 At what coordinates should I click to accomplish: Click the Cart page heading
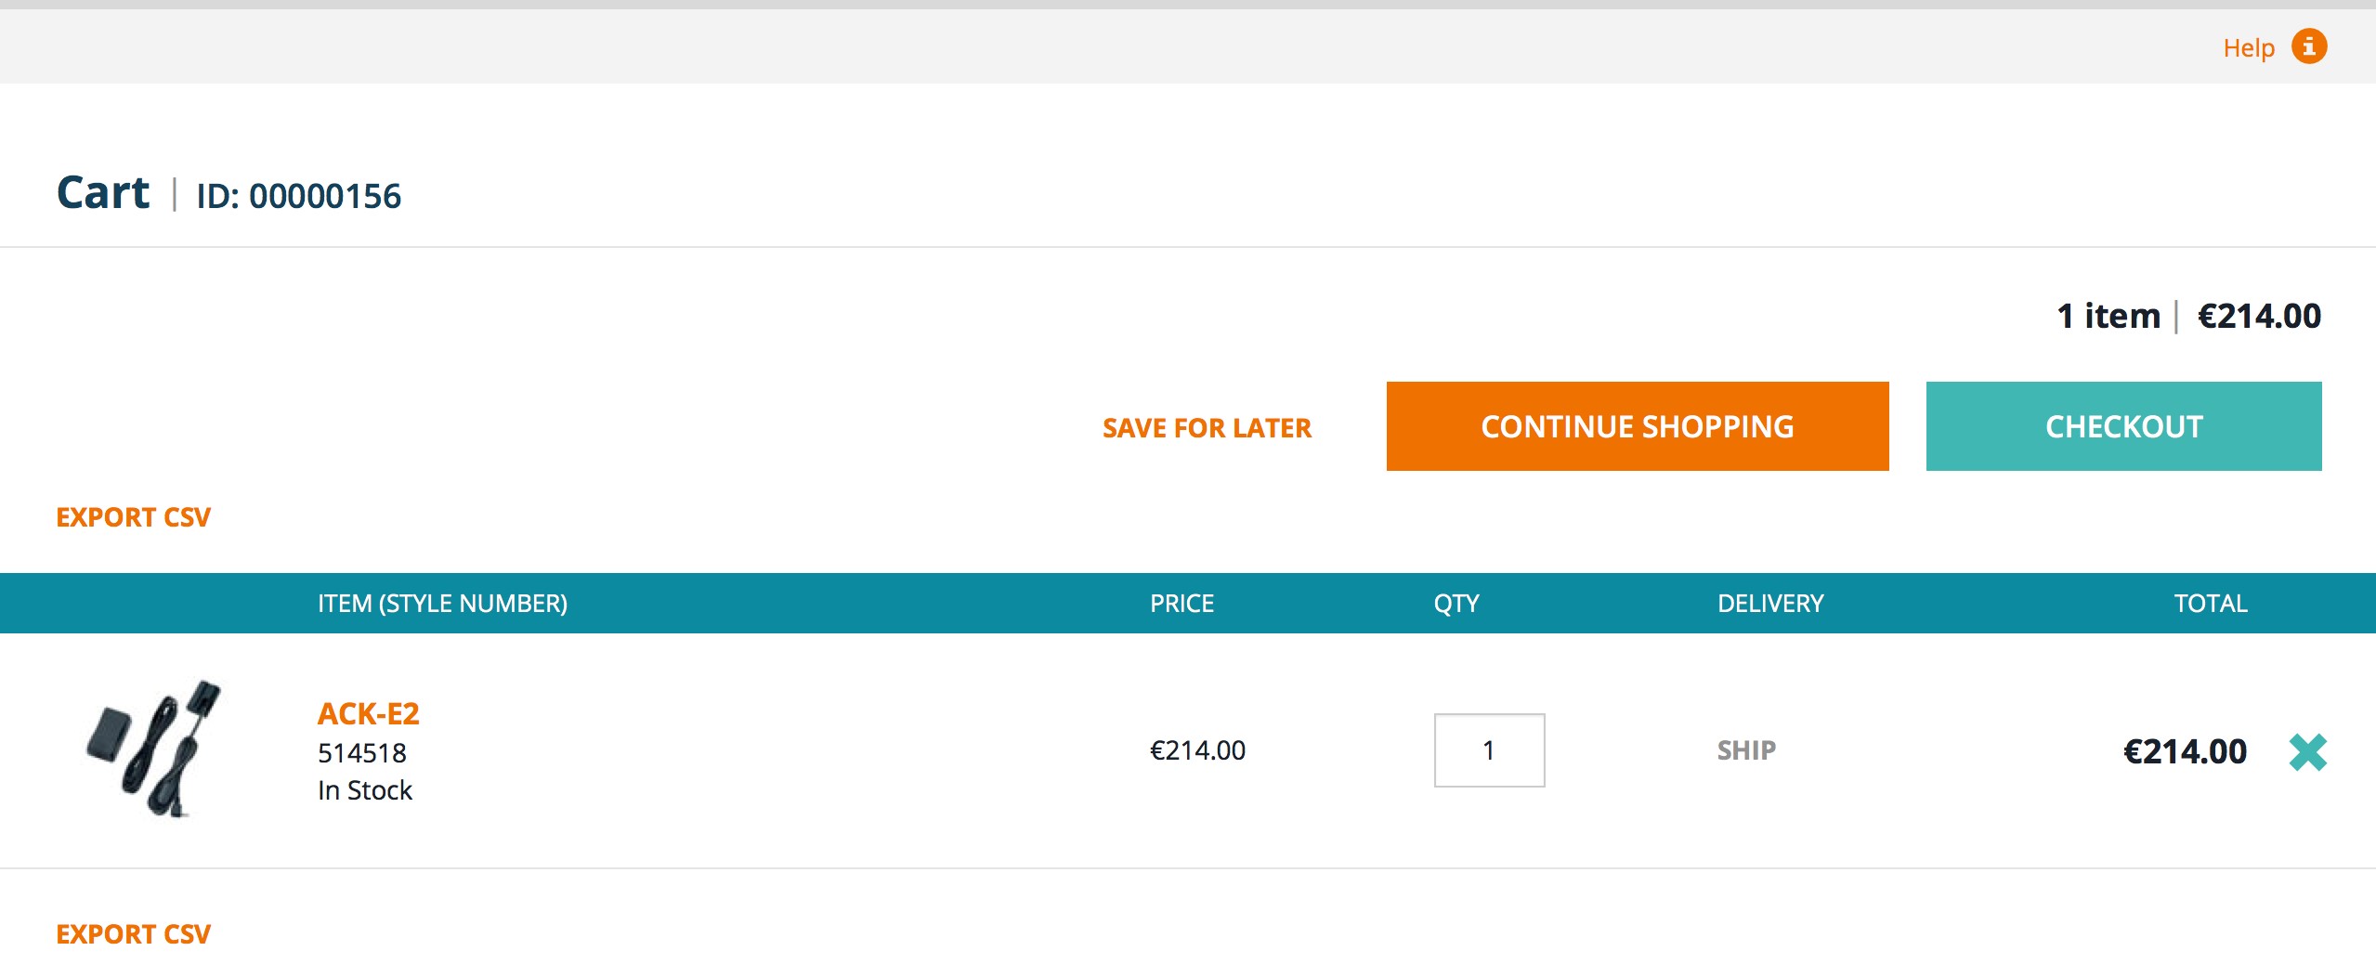pyautogui.click(x=103, y=193)
